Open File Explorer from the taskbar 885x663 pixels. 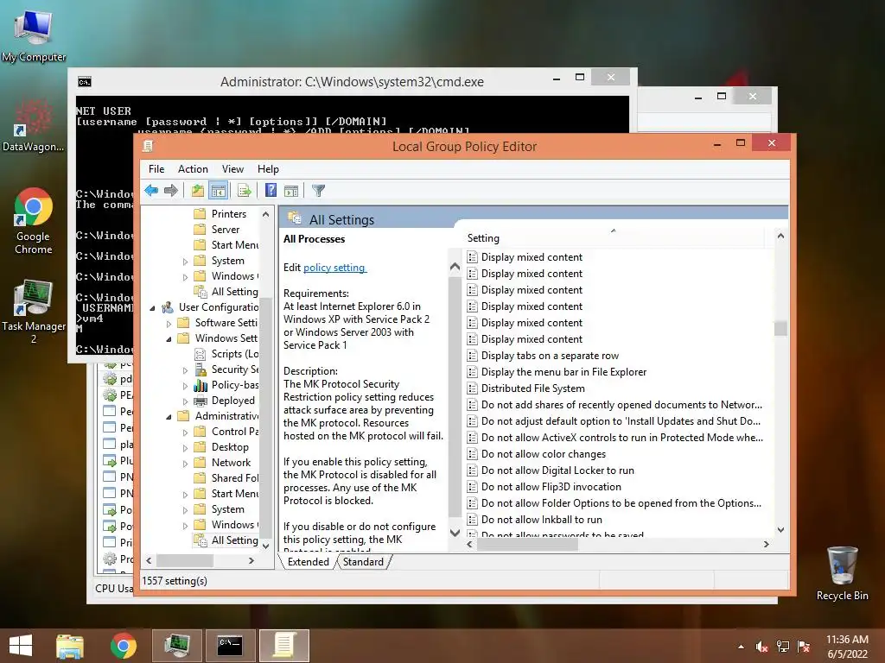tap(69, 646)
